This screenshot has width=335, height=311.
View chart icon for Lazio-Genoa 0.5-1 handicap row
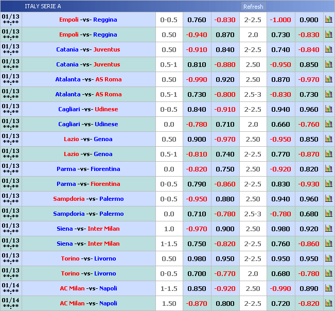tap(328, 154)
